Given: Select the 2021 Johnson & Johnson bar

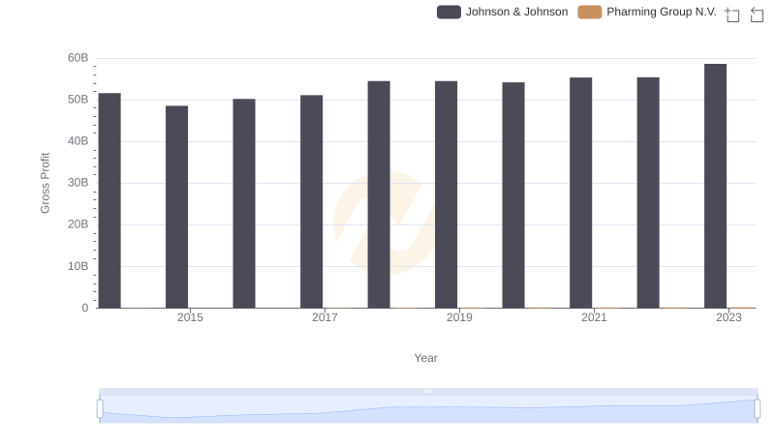Looking at the screenshot, I should (x=580, y=193).
